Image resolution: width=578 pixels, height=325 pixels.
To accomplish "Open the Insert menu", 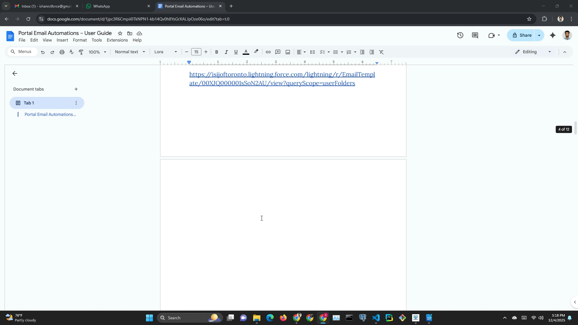I will [x=62, y=40].
